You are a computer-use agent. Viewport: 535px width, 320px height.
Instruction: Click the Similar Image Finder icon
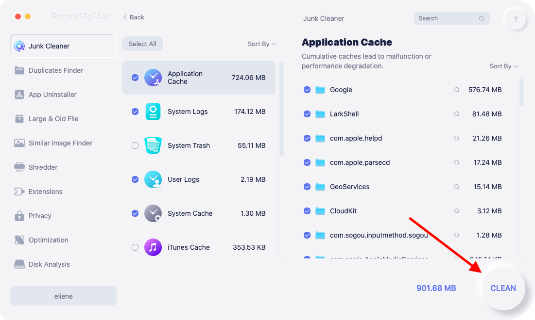pyautogui.click(x=19, y=143)
